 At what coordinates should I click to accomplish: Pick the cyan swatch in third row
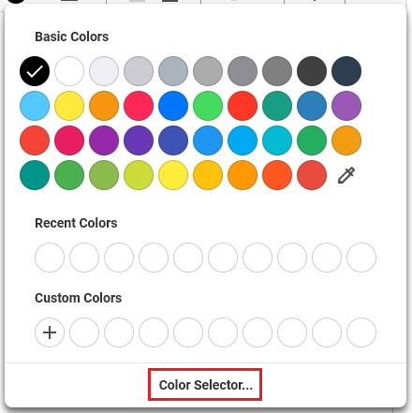[x=277, y=140]
